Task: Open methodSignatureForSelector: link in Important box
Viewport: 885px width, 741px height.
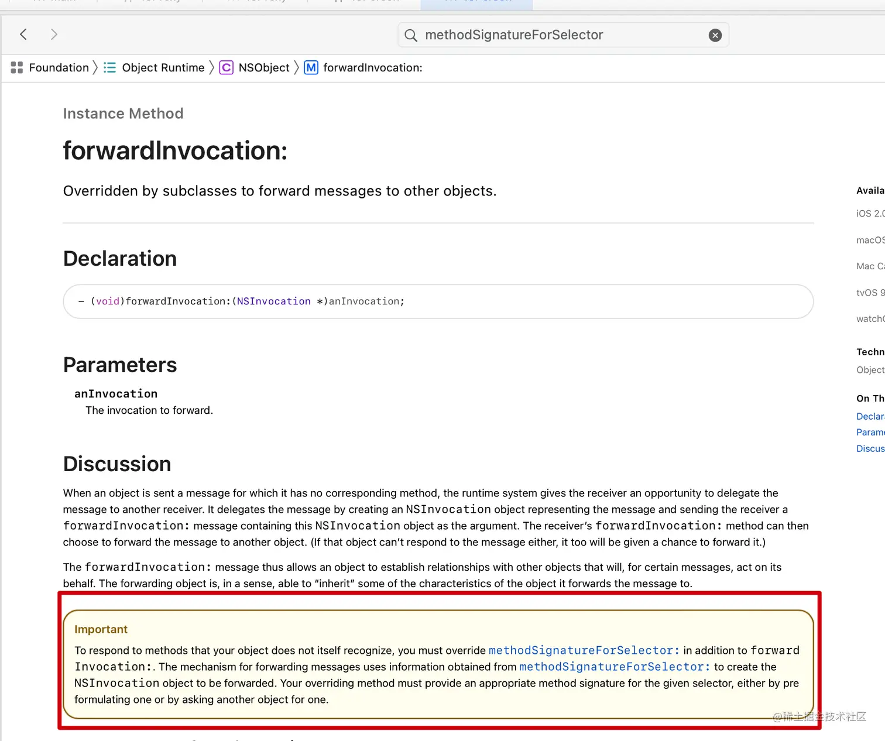Action: point(583,650)
